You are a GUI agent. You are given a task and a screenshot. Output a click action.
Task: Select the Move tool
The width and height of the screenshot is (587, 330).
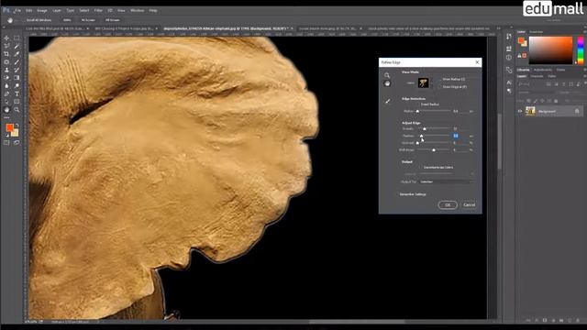tap(6, 38)
